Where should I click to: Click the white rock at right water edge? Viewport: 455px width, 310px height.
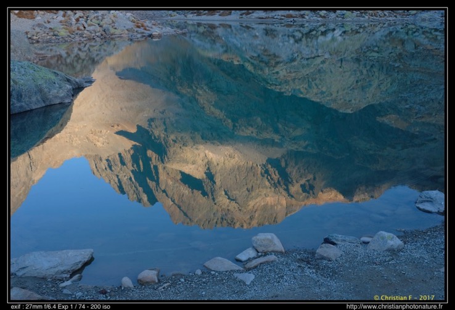[x=430, y=202]
